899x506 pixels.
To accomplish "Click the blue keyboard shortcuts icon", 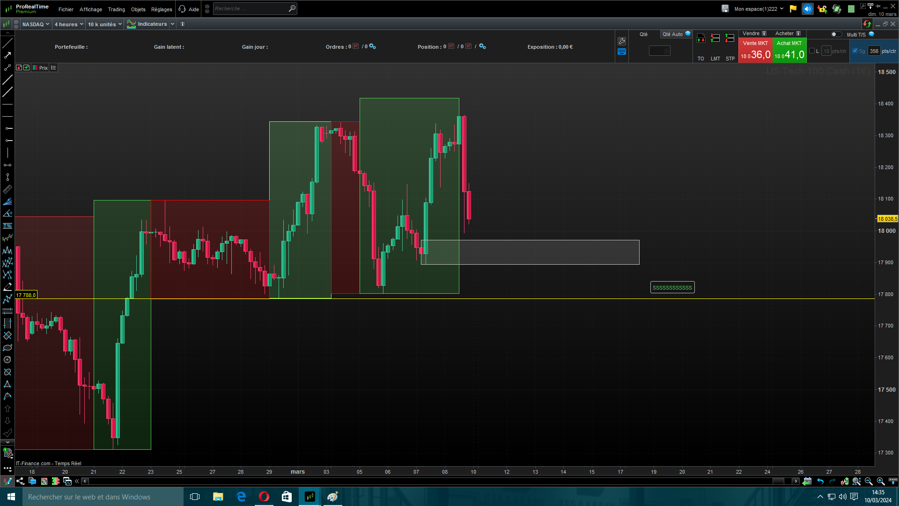I will 622,52.
